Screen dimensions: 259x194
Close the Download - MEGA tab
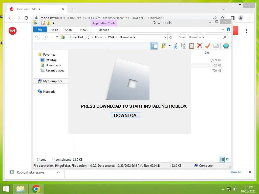(x=63, y=9)
